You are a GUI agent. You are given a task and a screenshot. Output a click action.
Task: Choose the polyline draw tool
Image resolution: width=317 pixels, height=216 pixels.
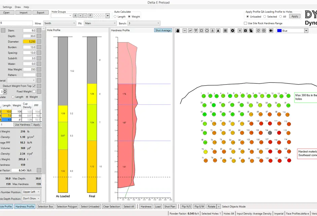click(190, 31)
